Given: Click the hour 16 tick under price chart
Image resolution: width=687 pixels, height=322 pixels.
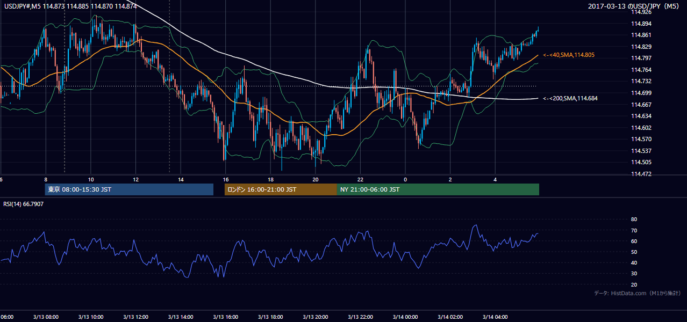Looking at the screenshot, I should 226,179.
